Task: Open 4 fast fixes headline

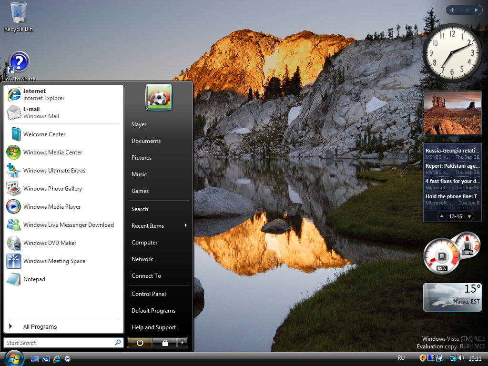Action: pos(452,184)
